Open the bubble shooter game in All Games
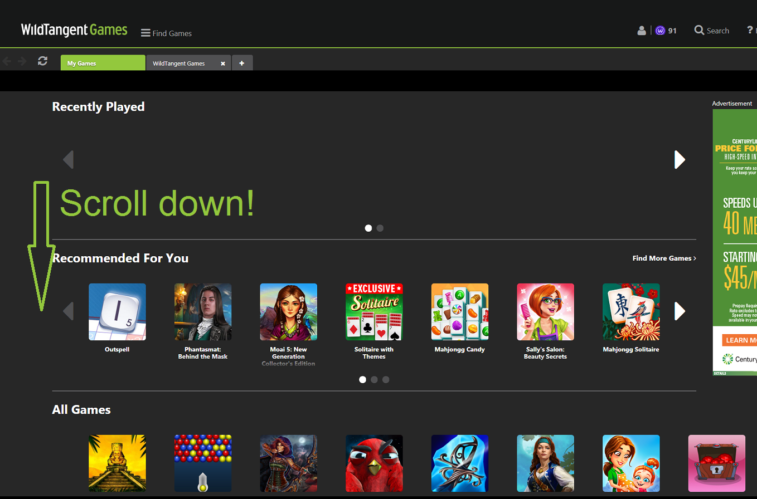 203,463
